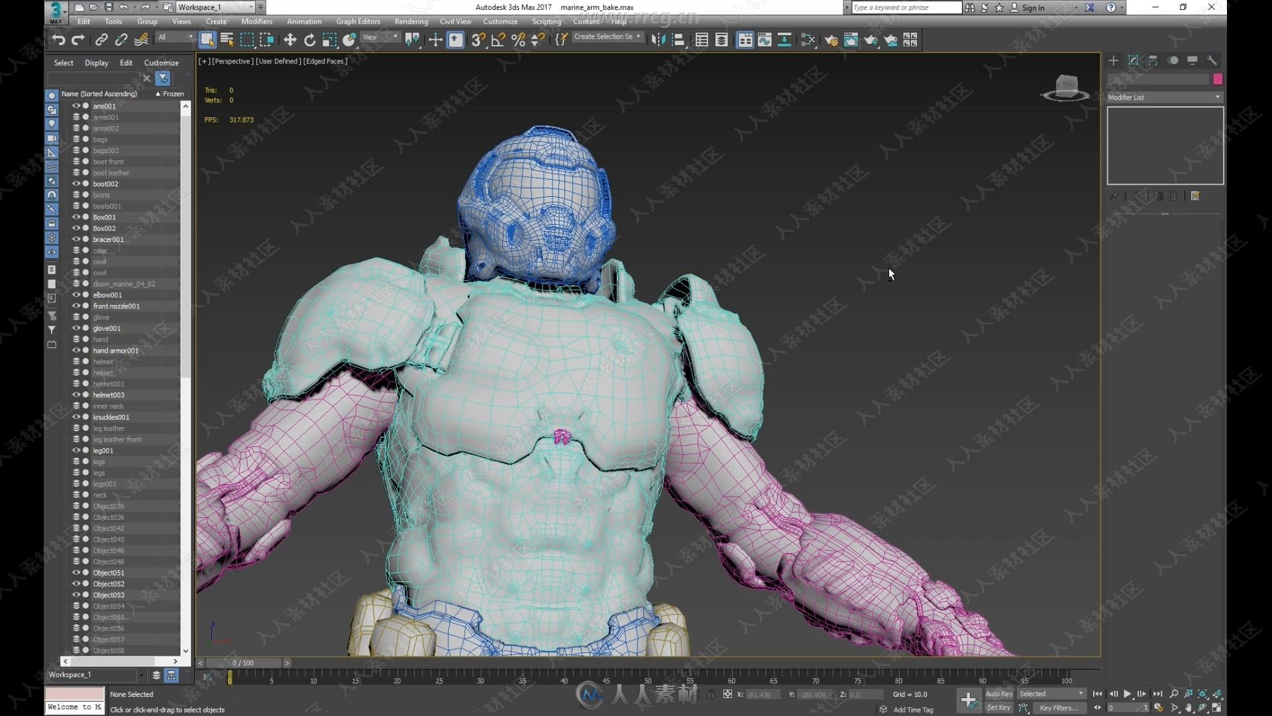
Task: Switch to the Utilities wrench panel
Action: click(1212, 60)
